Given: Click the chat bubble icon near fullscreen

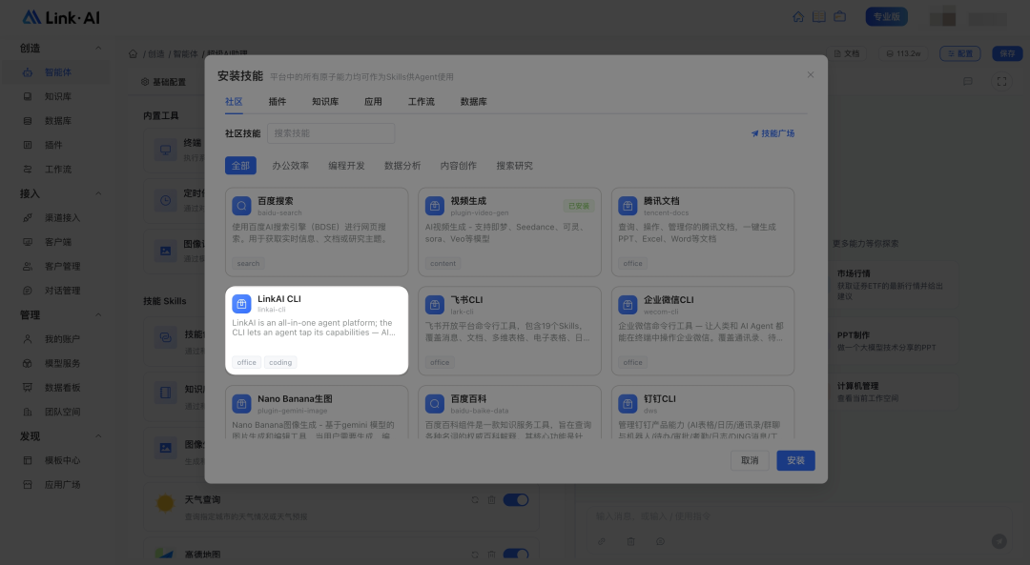Looking at the screenshot, I should 968,81.
